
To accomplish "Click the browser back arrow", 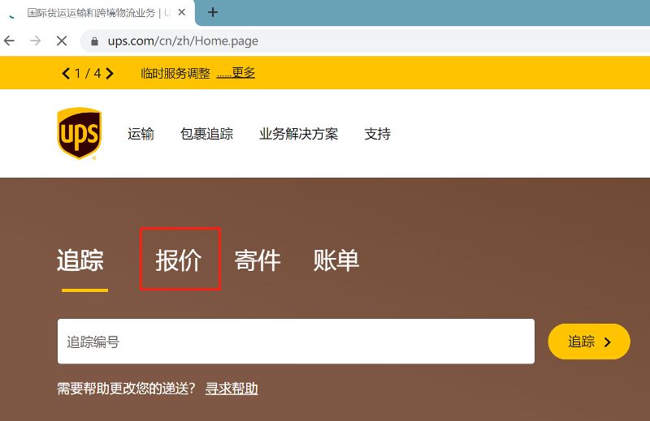I will pos(9,41).
